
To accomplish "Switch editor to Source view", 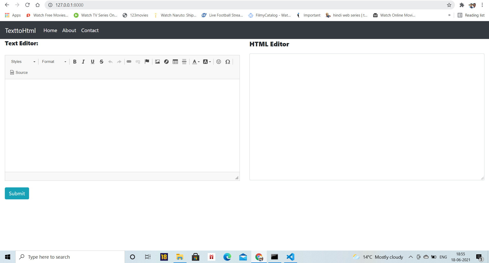I will click(19, 73).
